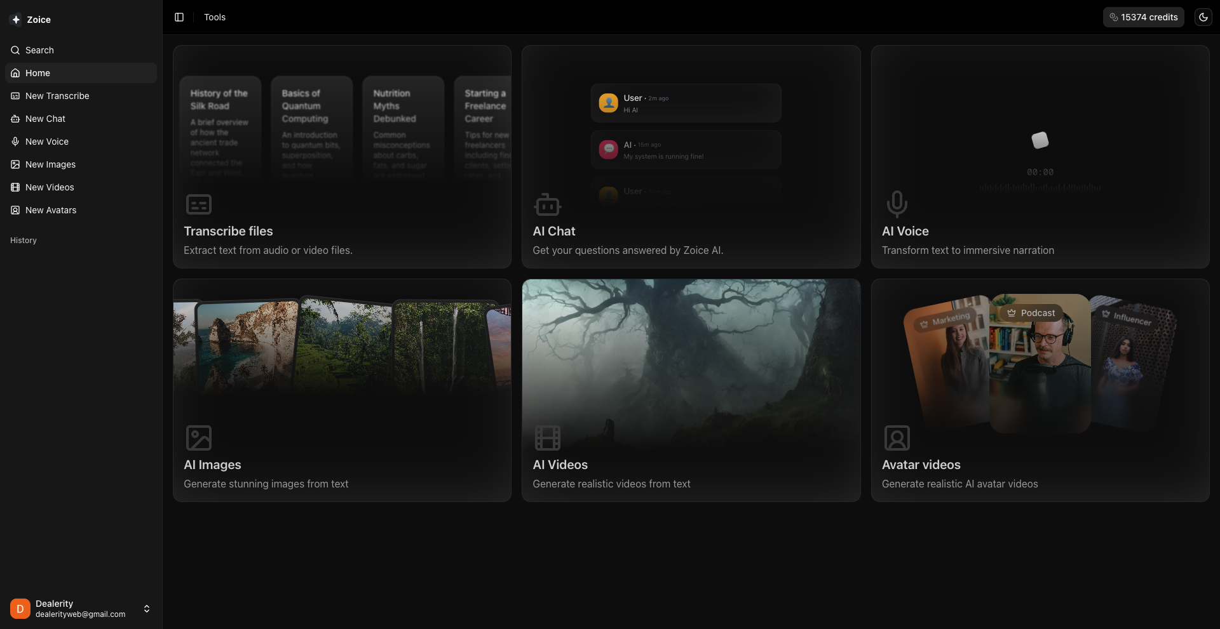Click the portrait icon beside New Avatars

click(x=15, y=210)
